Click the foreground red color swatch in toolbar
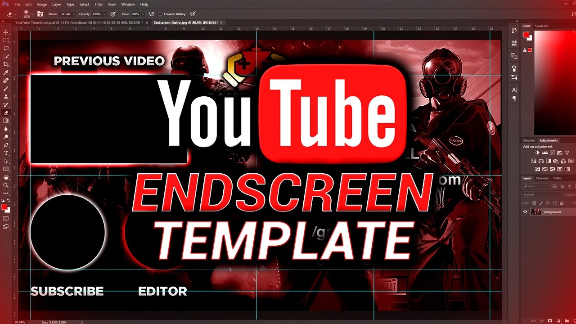 click(4, 207)
